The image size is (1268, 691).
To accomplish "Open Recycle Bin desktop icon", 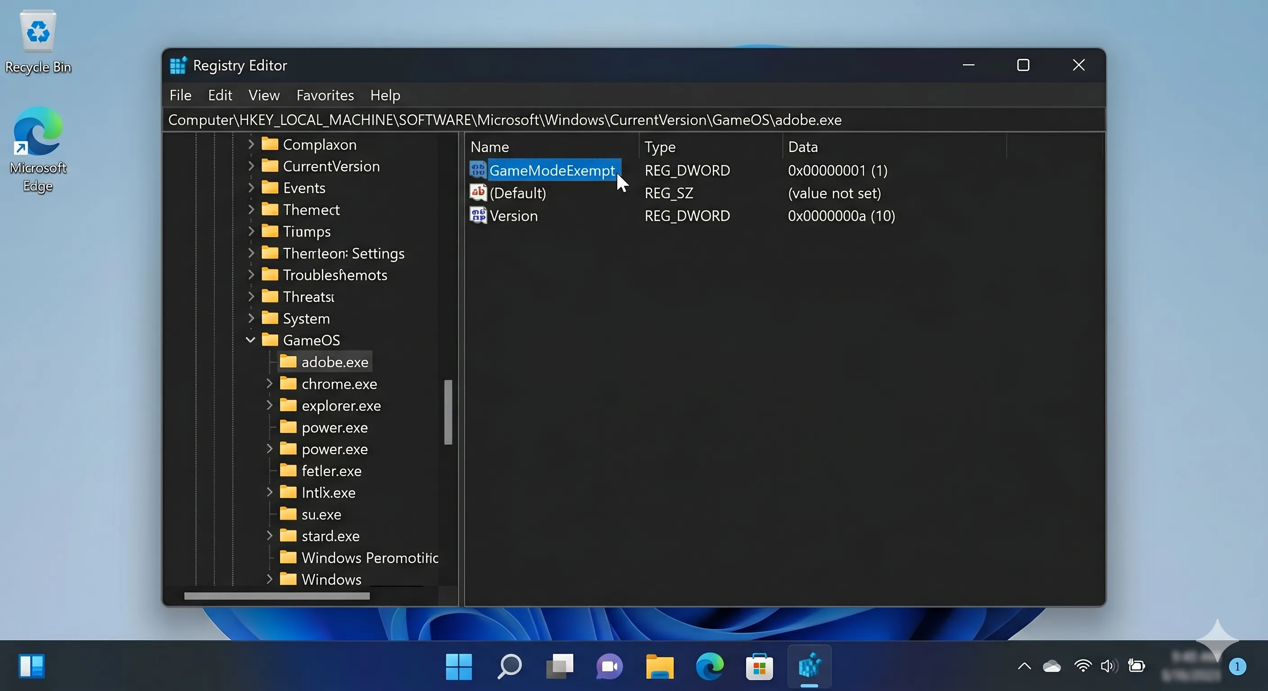I will tap(38, 41).
